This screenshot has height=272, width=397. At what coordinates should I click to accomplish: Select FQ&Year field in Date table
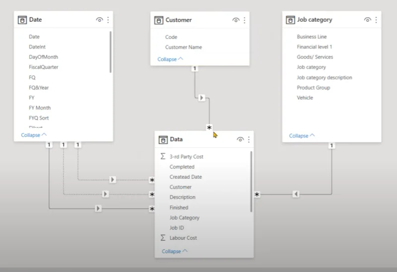pos(39,88)
